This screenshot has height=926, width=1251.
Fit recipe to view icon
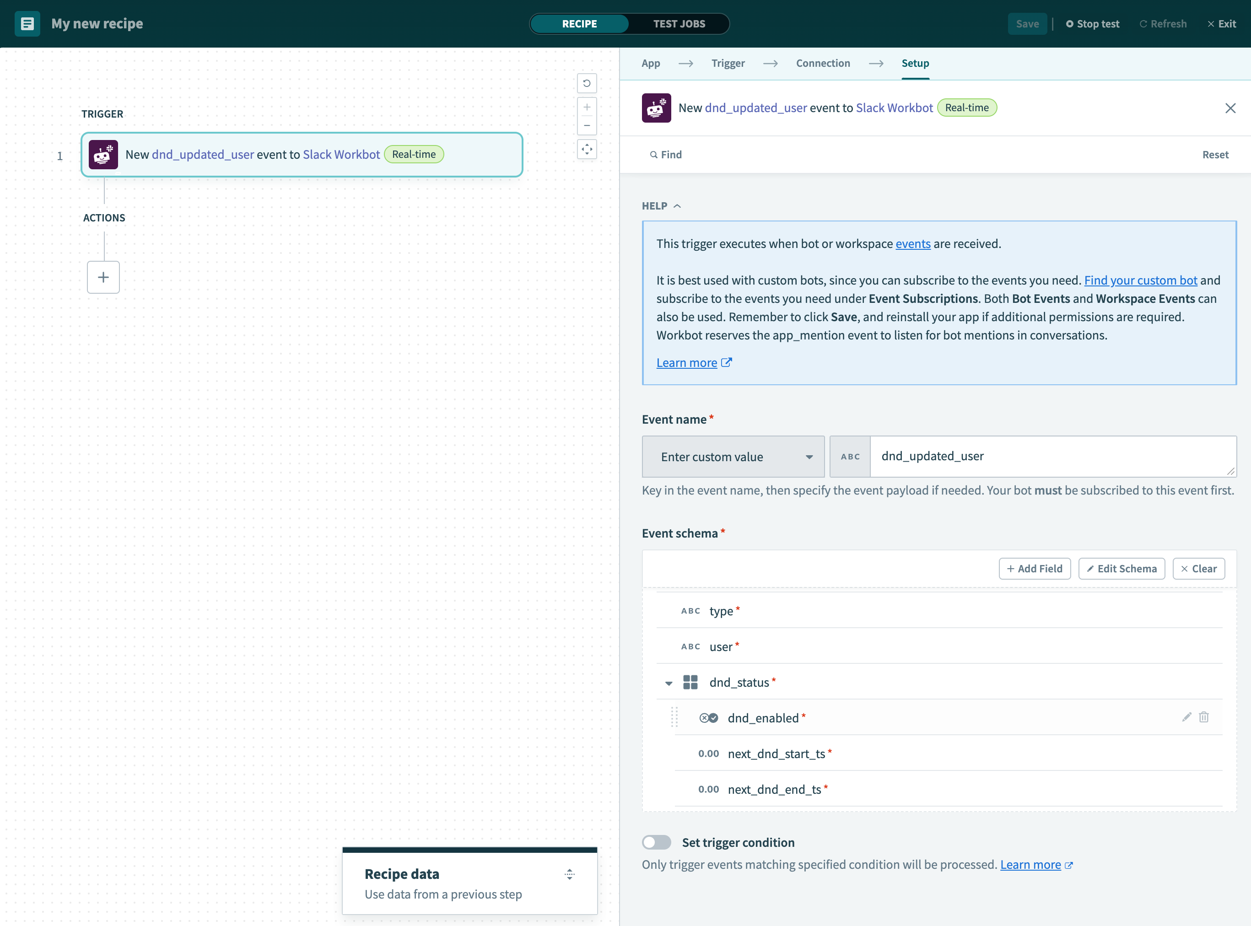(x=586, y=149)
